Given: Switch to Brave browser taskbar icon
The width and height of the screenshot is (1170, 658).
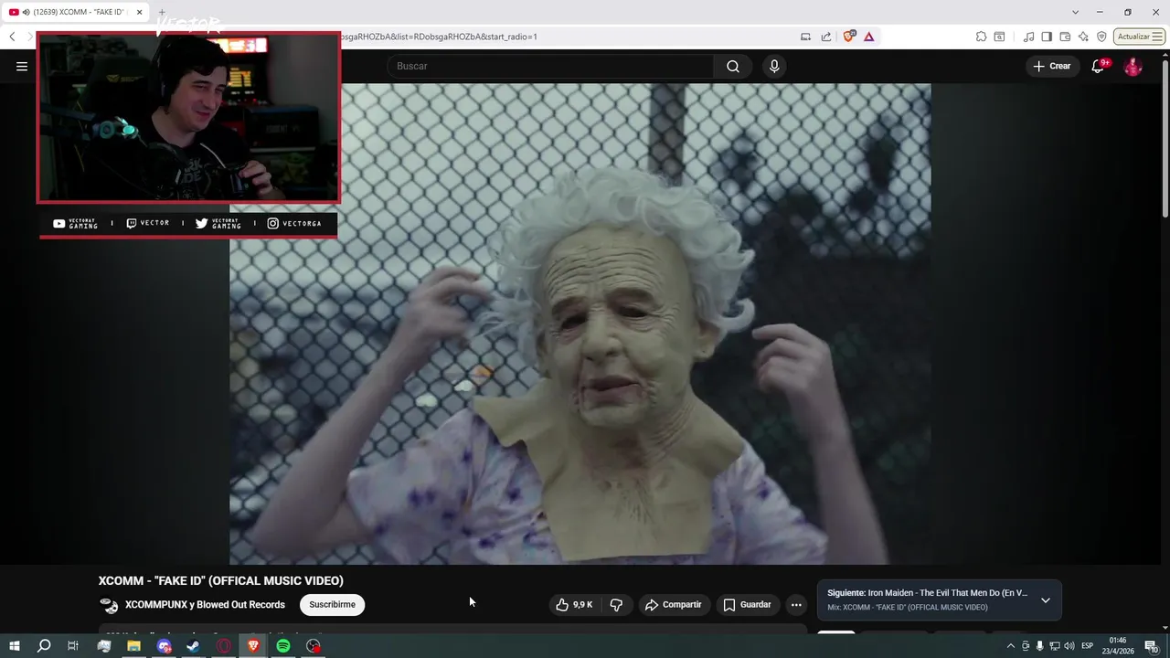Looking at the screenshot, I should click(253, 646).
